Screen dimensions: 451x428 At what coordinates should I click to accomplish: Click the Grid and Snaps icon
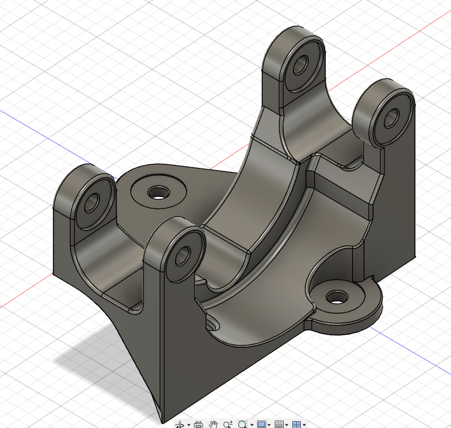coord(279,424)
